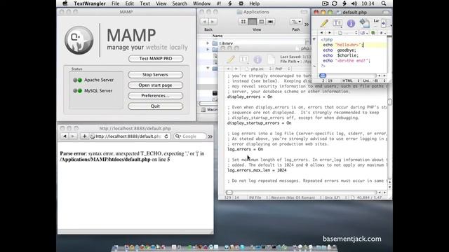Viewport: 449px width, 252px height.
Task: Open the TextWrangler application menu
Action: click(x=90, y=3)
